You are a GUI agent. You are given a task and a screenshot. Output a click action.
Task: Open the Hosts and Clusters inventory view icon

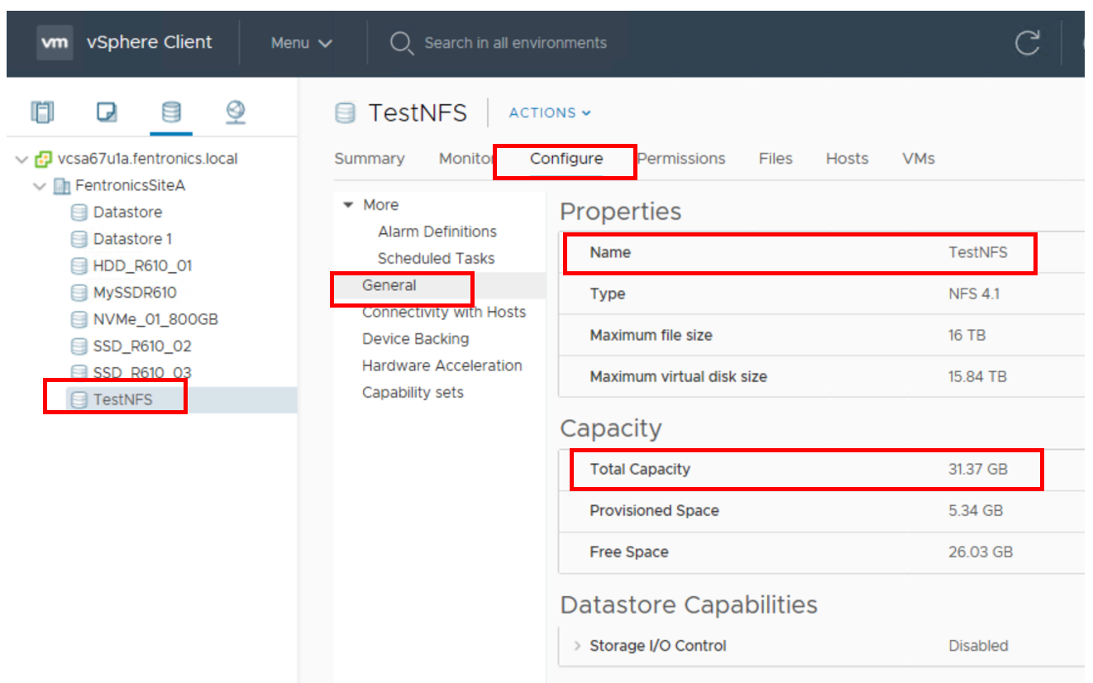[42, 112]
